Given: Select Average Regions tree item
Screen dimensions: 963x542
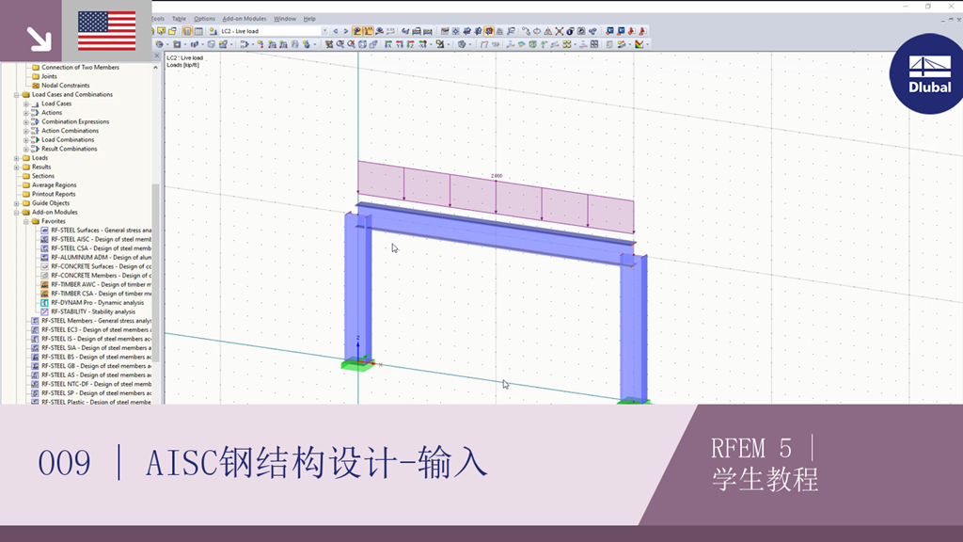Looking at the screenshot, I should [x=54, y=185].
